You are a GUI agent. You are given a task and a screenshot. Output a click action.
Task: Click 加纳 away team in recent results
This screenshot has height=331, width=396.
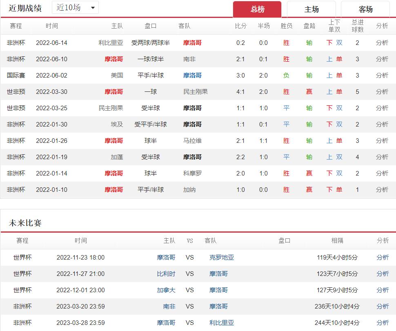coord(189,190)
